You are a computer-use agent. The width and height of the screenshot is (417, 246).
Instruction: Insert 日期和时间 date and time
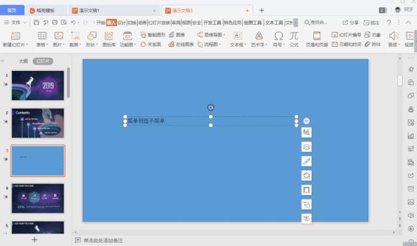[x=347, y=44]
